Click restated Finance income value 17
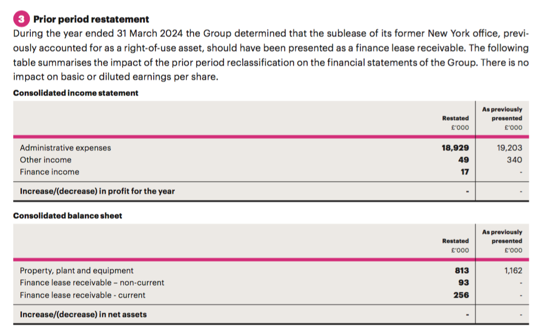This screenshot has width=544, height=329. coord(465,172)
